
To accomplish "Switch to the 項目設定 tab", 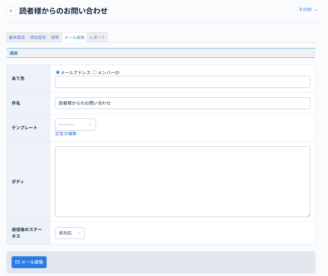I will (38, 37).
